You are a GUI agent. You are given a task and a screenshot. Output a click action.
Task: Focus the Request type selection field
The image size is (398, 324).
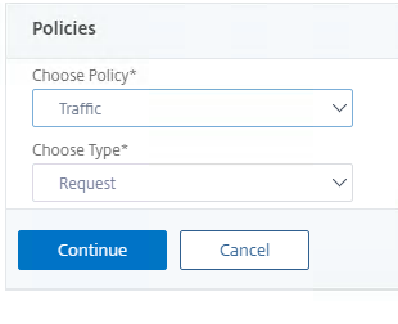(x=192, y=183)
